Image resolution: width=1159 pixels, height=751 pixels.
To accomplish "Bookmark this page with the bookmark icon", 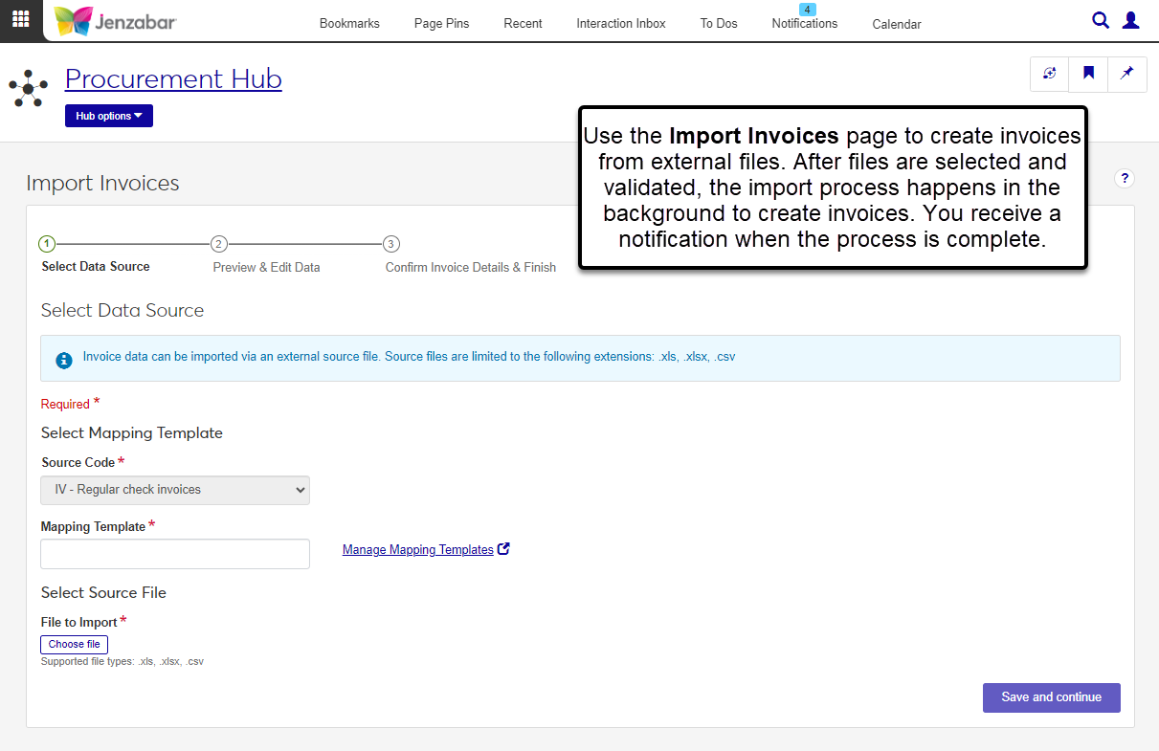I will pyautogui.click(x=1088, y=74).
